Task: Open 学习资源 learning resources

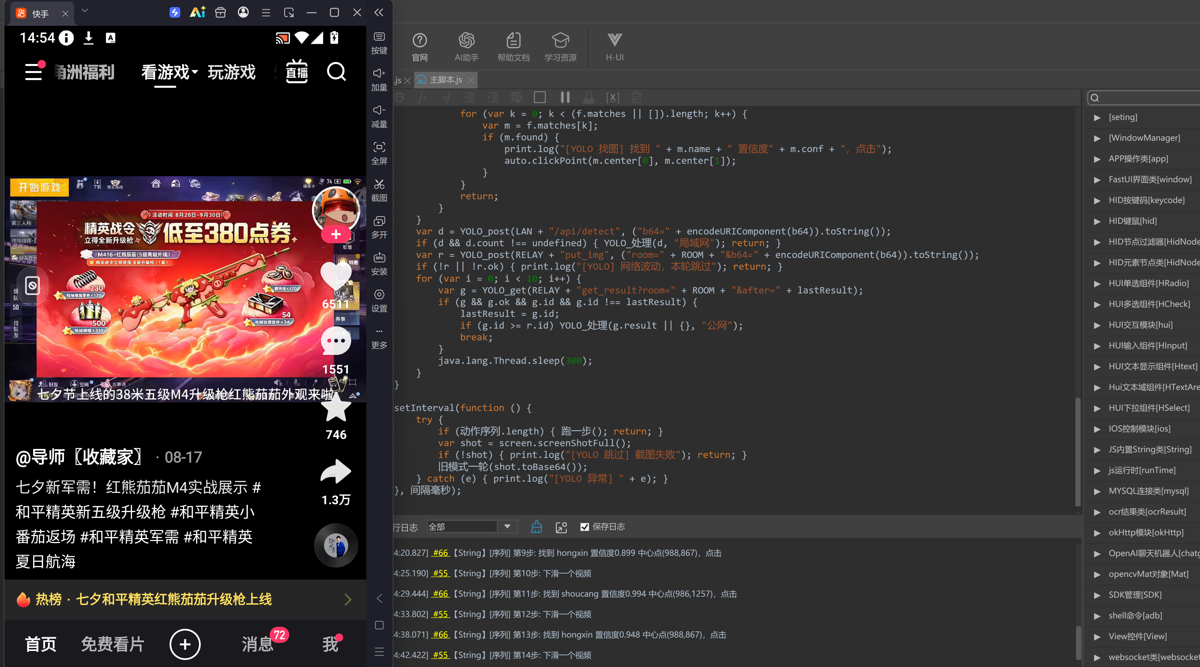Action: [560, 47]
